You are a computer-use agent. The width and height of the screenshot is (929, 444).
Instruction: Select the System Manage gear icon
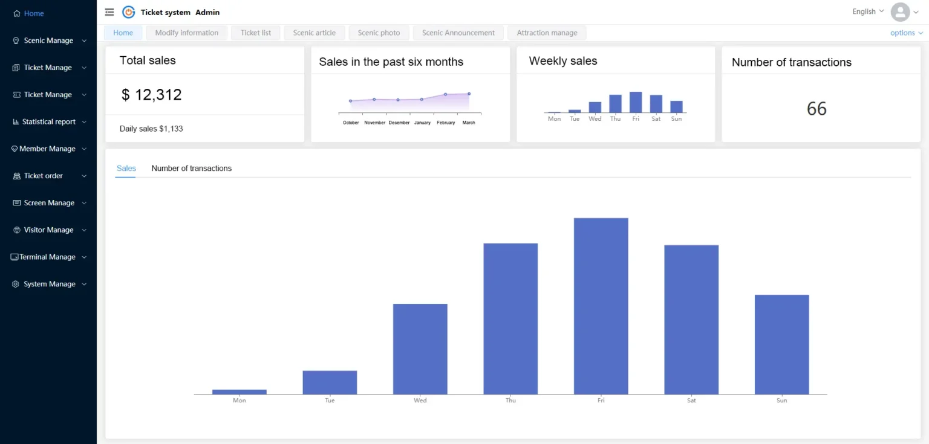coord(15,284)
